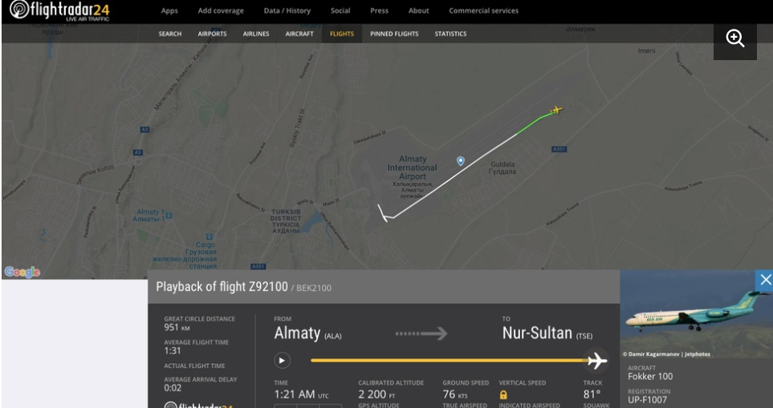Switch to the Airlines tab
Image resolution: width=773 pixels, height=408 pixels.
coord(256,34)
